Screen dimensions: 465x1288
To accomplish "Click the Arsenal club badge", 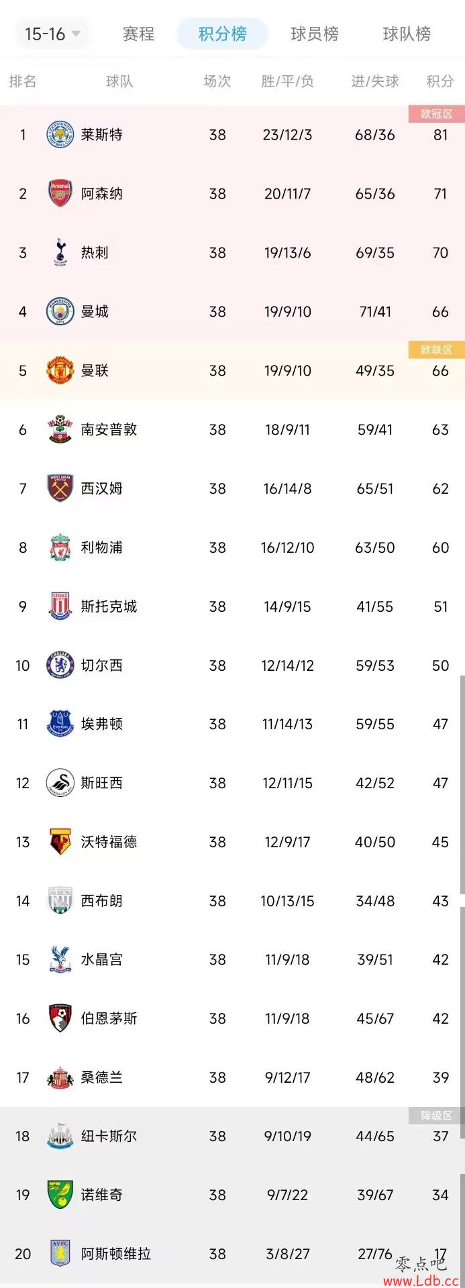I will (x=60, y=194).
